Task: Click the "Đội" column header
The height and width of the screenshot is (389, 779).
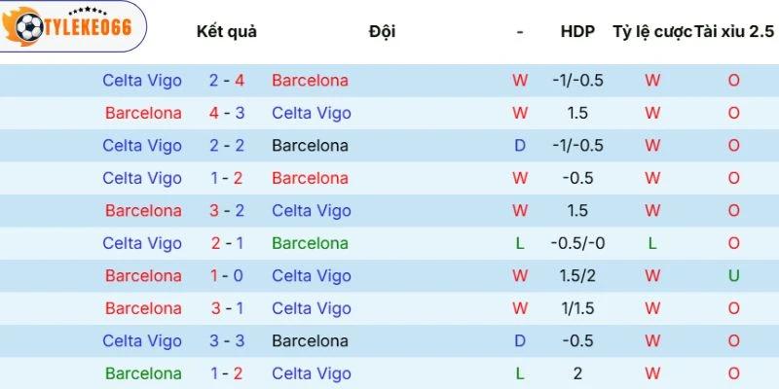Action: point(382,31)
